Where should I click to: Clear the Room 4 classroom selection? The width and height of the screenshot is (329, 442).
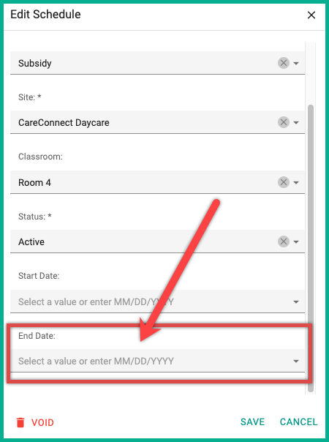coord(284,182)
